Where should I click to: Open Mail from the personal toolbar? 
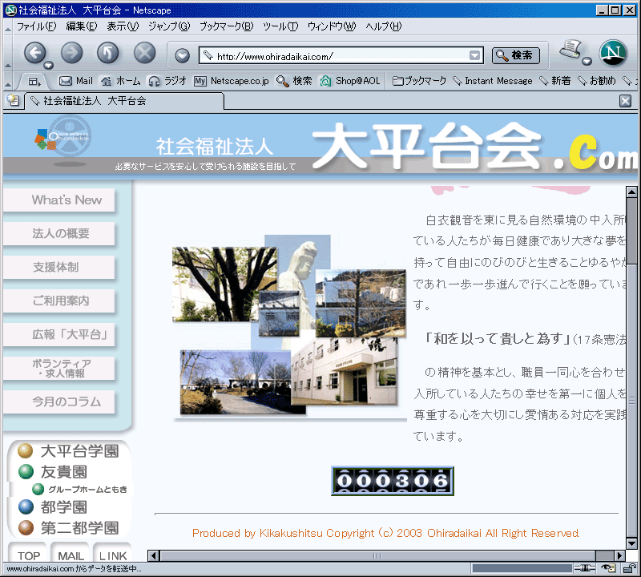point(76,81)
